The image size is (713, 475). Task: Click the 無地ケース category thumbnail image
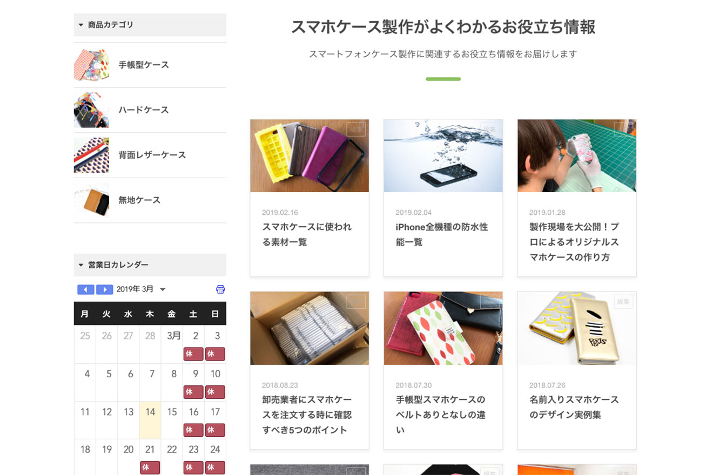pos(91,200)
